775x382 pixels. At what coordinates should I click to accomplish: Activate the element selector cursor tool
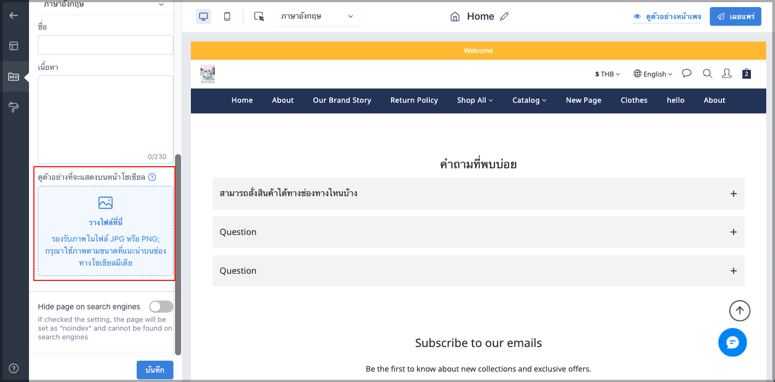pos(259,16)
